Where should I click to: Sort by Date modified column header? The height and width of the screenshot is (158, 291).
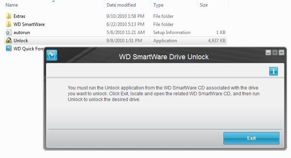tap(121, 5)
